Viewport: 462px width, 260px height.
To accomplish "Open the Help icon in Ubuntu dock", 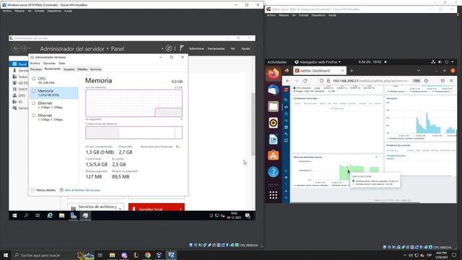I will point(273,172).
